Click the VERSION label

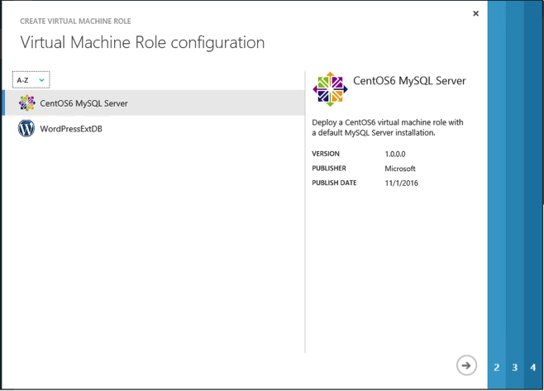click(x=326, y=154)
